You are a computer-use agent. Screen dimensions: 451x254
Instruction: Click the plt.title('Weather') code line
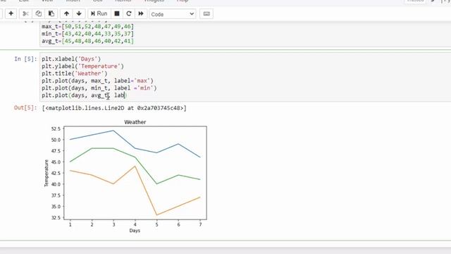click(75, 73)
